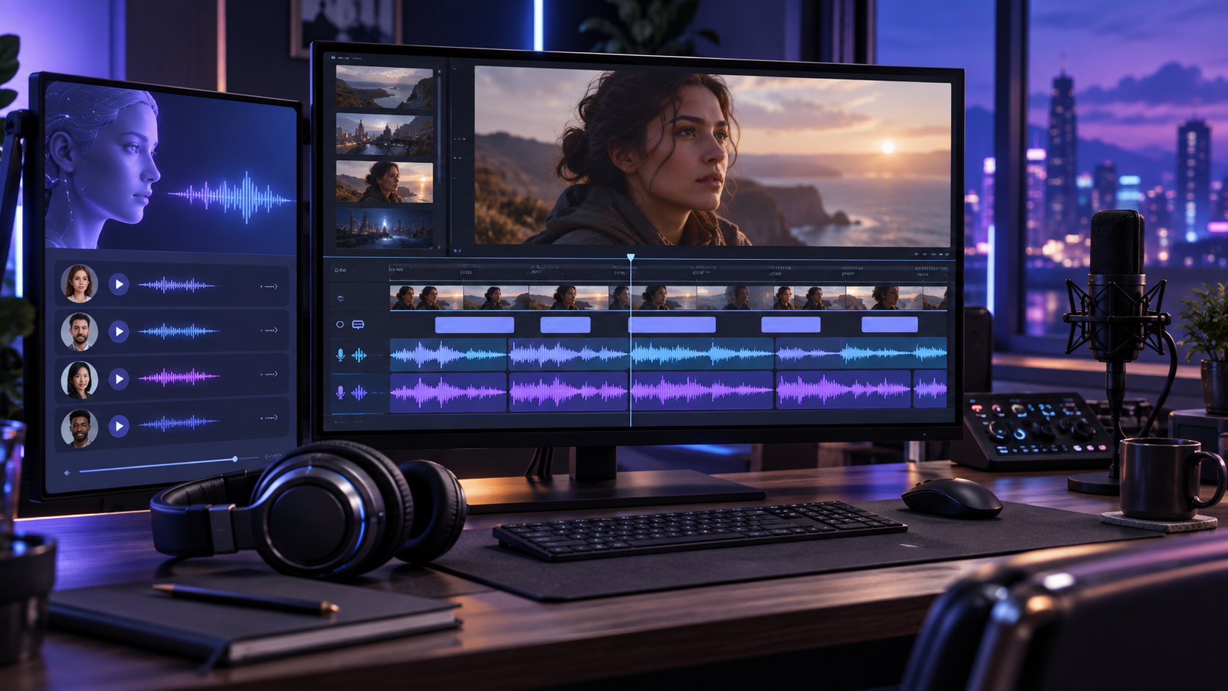Click the speaker volume icon on left monitor

[x=67, y=473]
